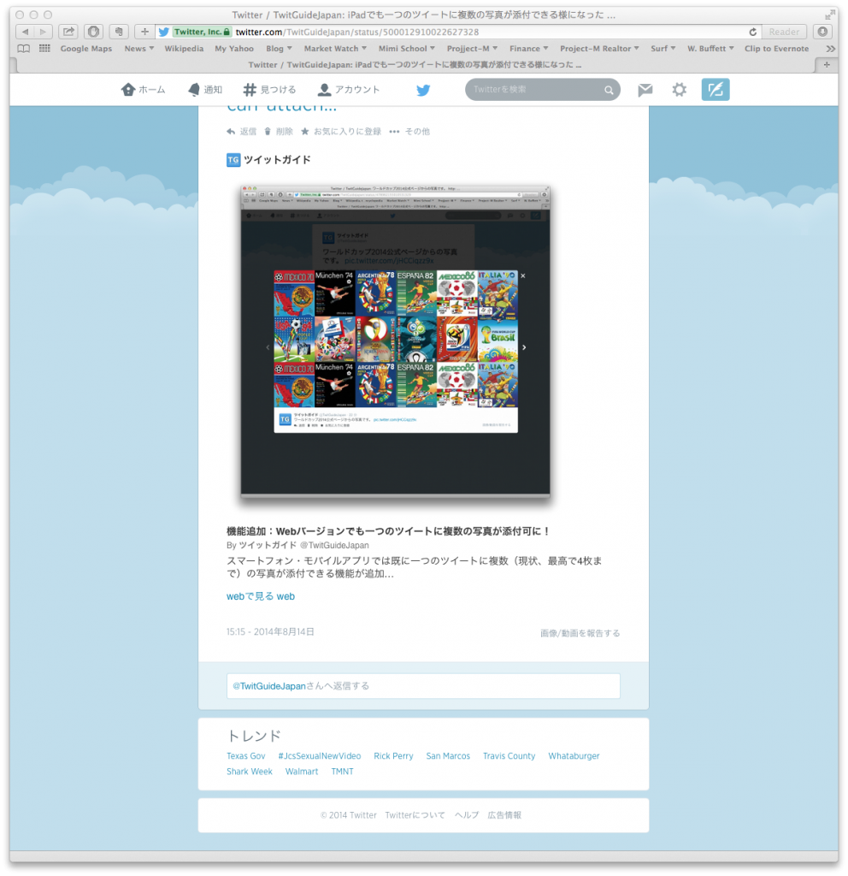Open the Rick Perry trend
This screenshot has width=848, height=876.
click(393, 756)
